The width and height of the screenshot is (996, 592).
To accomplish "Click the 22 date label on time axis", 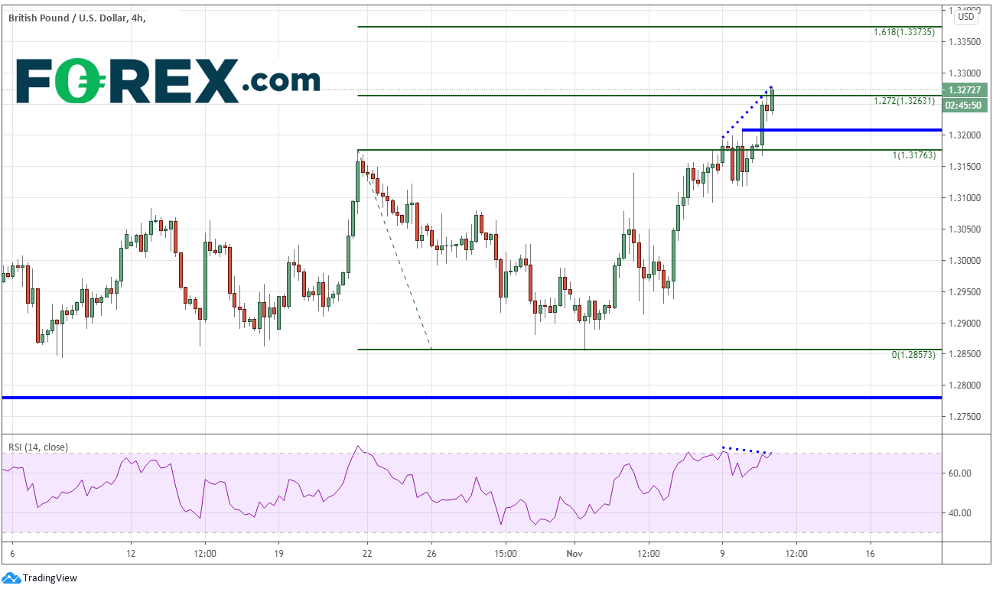I will pyautogui.click(x=368, y=552).
